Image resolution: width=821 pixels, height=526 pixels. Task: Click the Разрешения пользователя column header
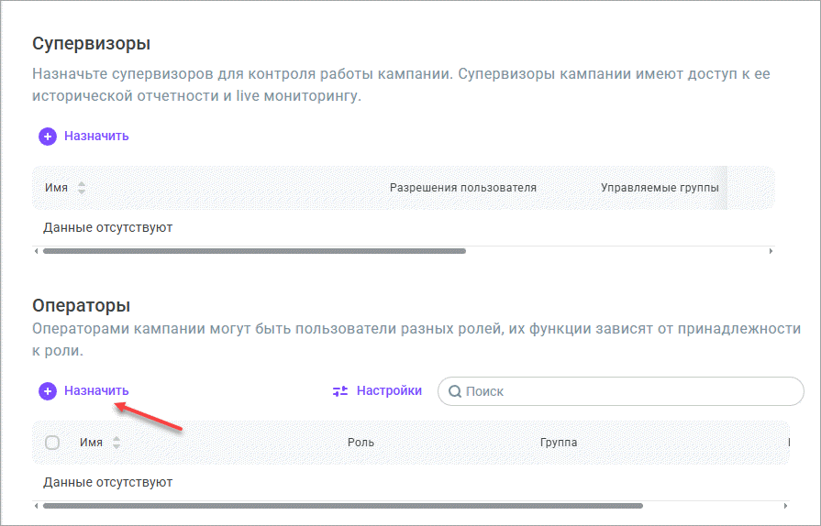(x=462, y=188)
